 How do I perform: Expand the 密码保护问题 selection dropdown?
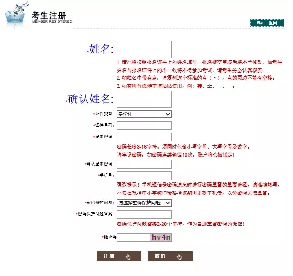(144, 203)
